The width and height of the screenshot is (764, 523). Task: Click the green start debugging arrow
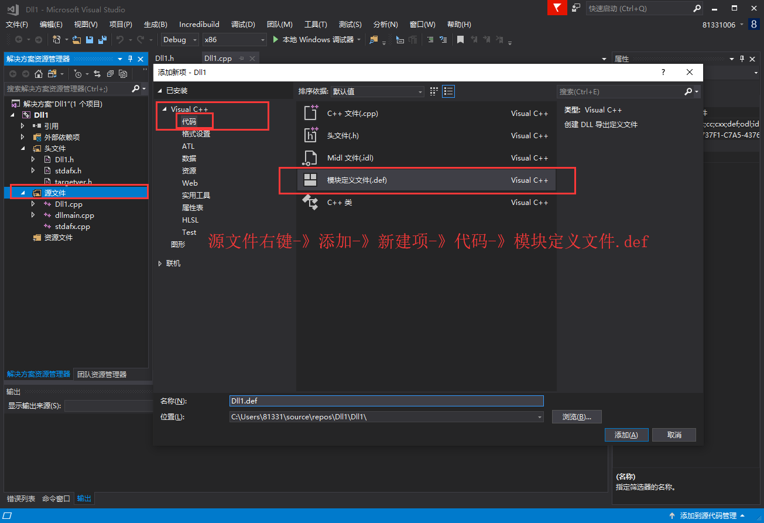tap(277, 40)
